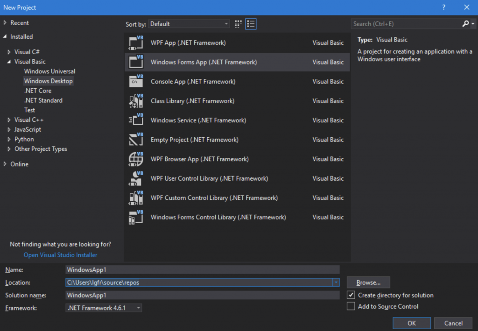Select Windows Universal under Visual Basic

pyautogui.click(x=49, y=71)
